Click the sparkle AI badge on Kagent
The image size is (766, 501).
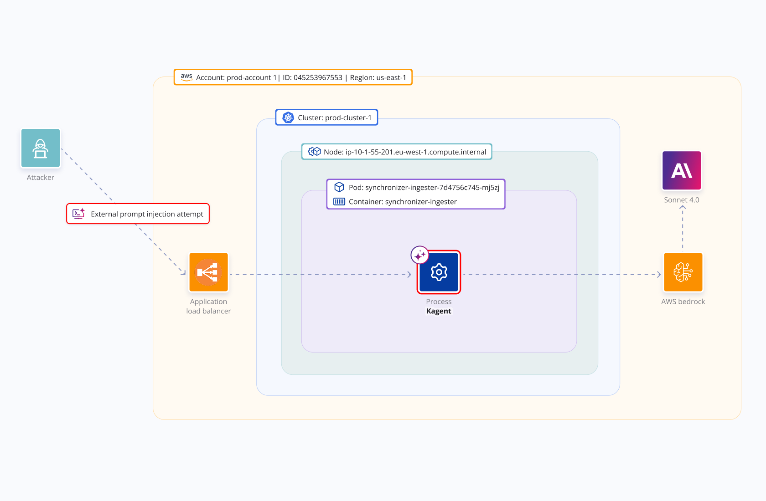click(419, 255)
